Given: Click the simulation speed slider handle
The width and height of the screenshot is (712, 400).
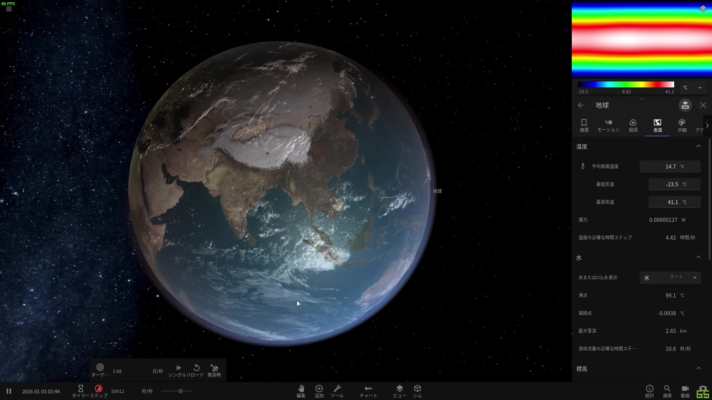Looking at the screenshot, I should coord(180,391).
